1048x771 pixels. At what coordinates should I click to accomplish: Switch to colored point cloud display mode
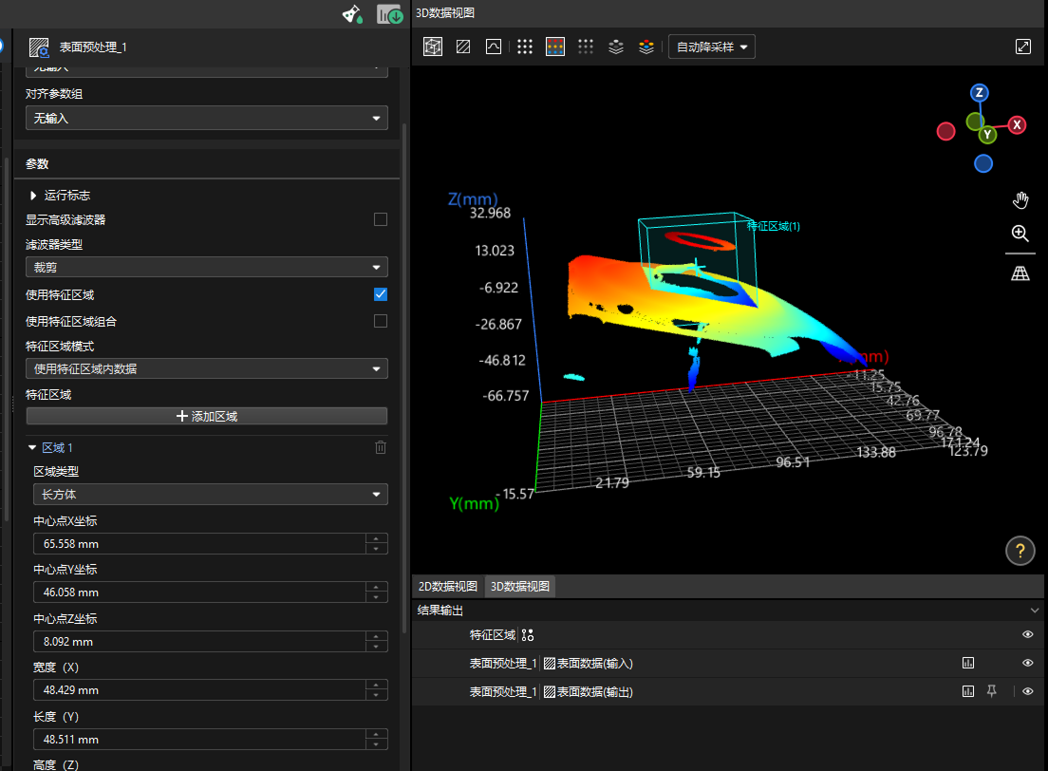tap(555, 46)
